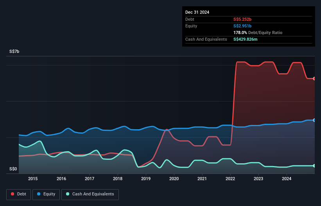Click the S$7b y-axis label

pos(14,51)
